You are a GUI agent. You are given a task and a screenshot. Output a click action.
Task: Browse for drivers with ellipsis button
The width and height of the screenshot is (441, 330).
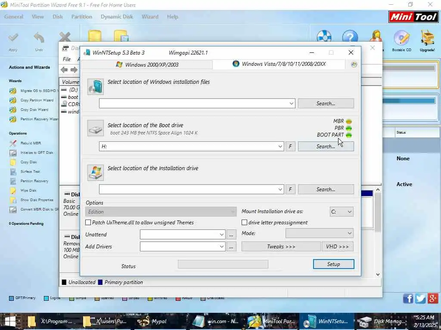click(x=231, y=246)
